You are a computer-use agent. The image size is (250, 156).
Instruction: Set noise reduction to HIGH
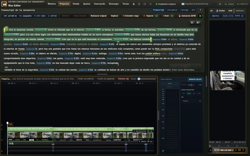pos(199,93)
